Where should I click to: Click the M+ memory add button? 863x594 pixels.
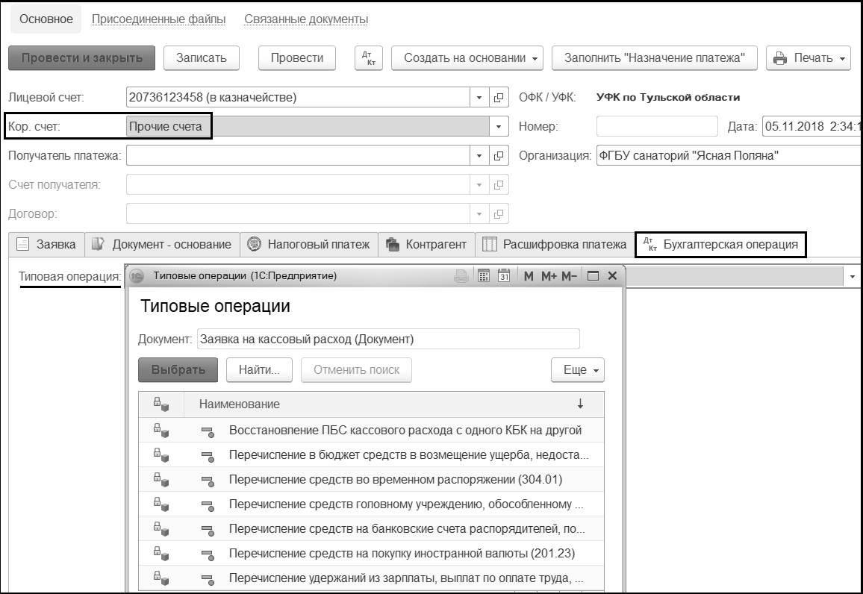(549, 276)
